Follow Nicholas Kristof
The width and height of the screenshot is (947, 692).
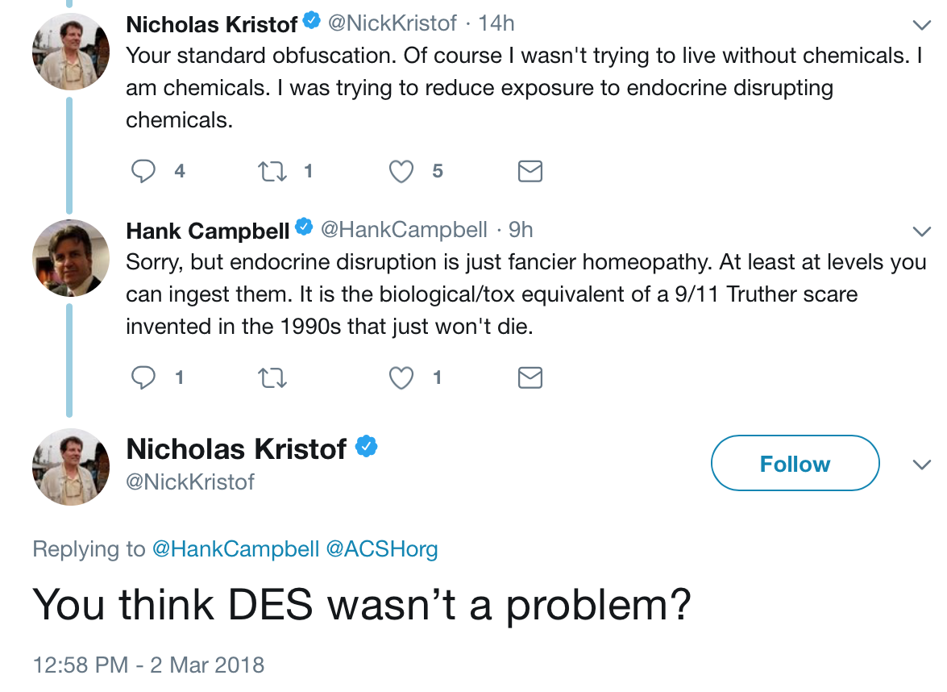pyautogui.click(x=795, y=464)
